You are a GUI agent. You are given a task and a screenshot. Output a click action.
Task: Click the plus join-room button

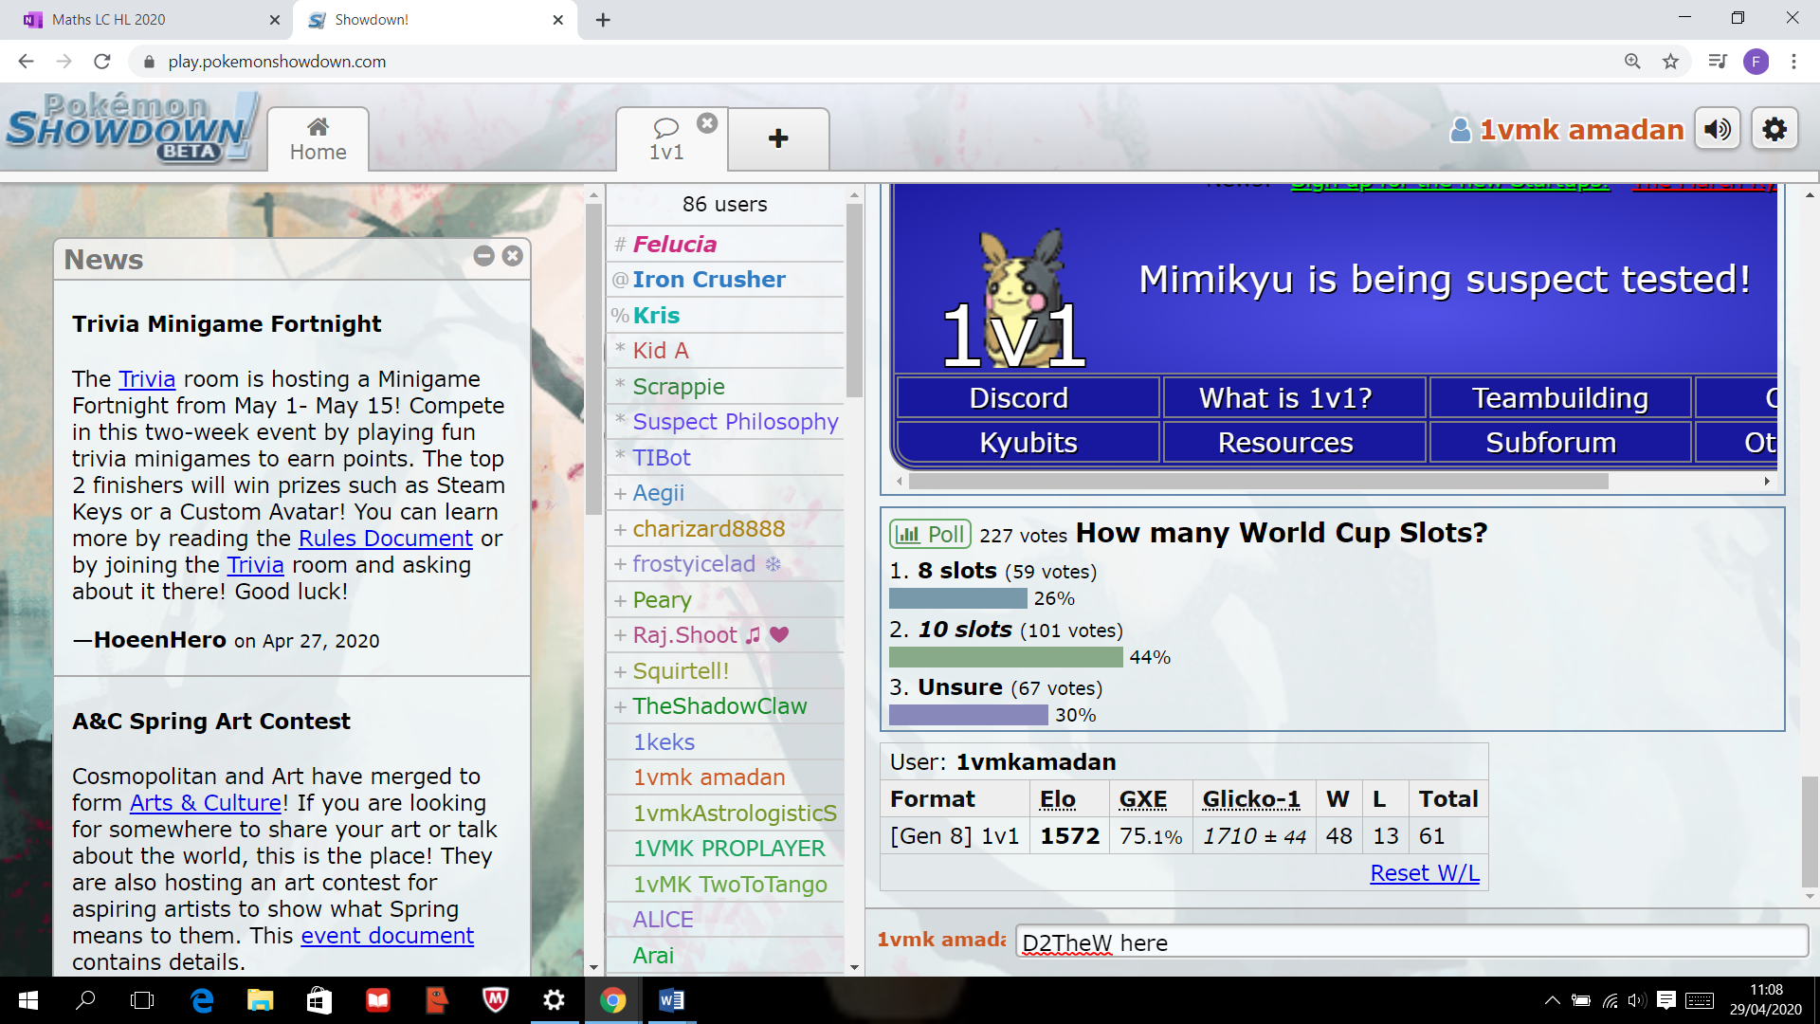click(778, 138)
